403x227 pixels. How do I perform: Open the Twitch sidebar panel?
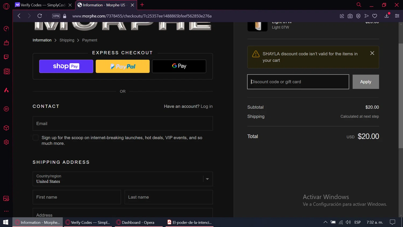6,57
